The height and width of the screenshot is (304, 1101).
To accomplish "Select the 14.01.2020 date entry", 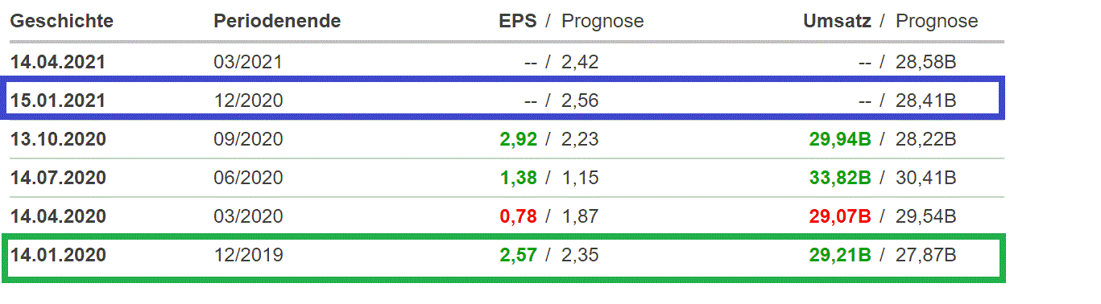I will [58, 255].
